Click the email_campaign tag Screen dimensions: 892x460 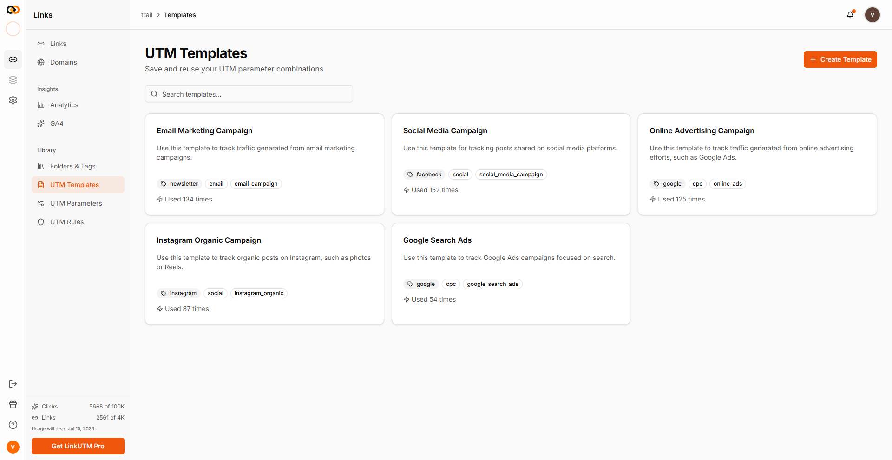pos(256,184)
